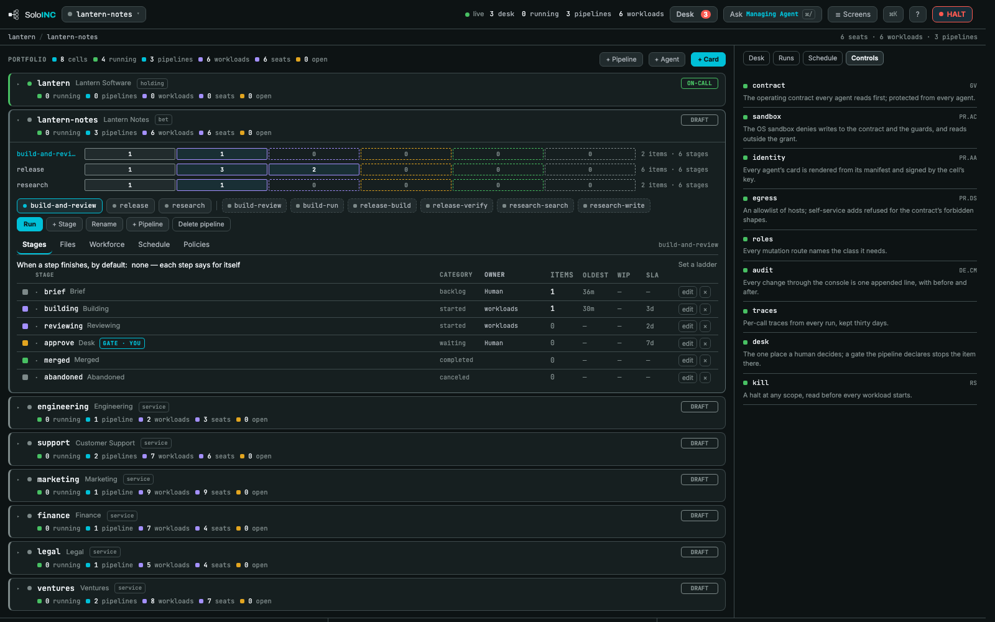
Task: Open the command palette ⌘K button
Action: 893,14
